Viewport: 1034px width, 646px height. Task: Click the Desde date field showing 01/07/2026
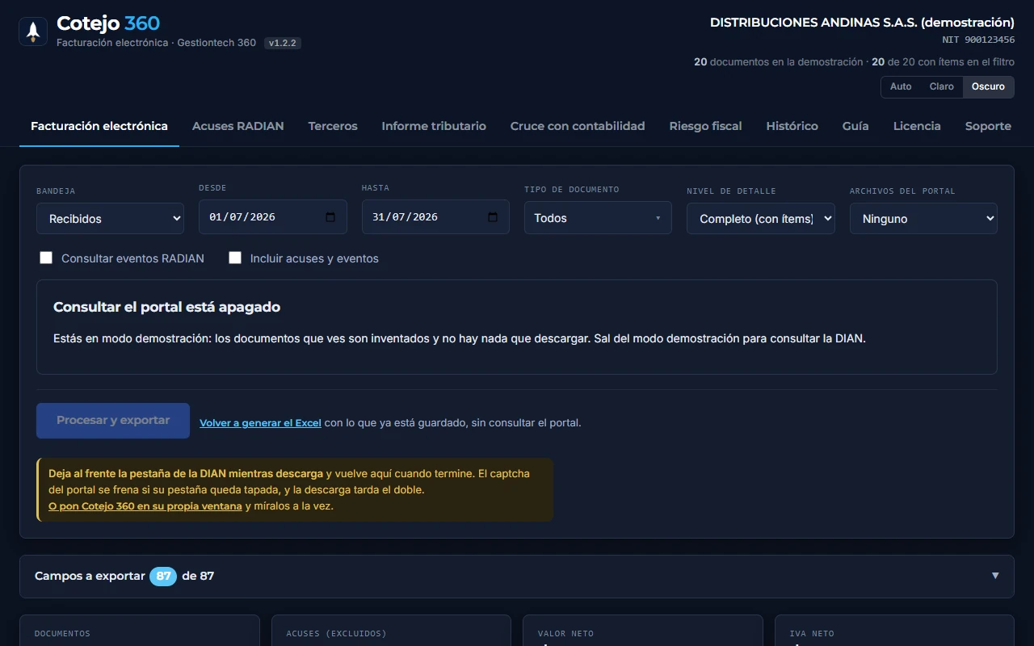tap(273, 217)
